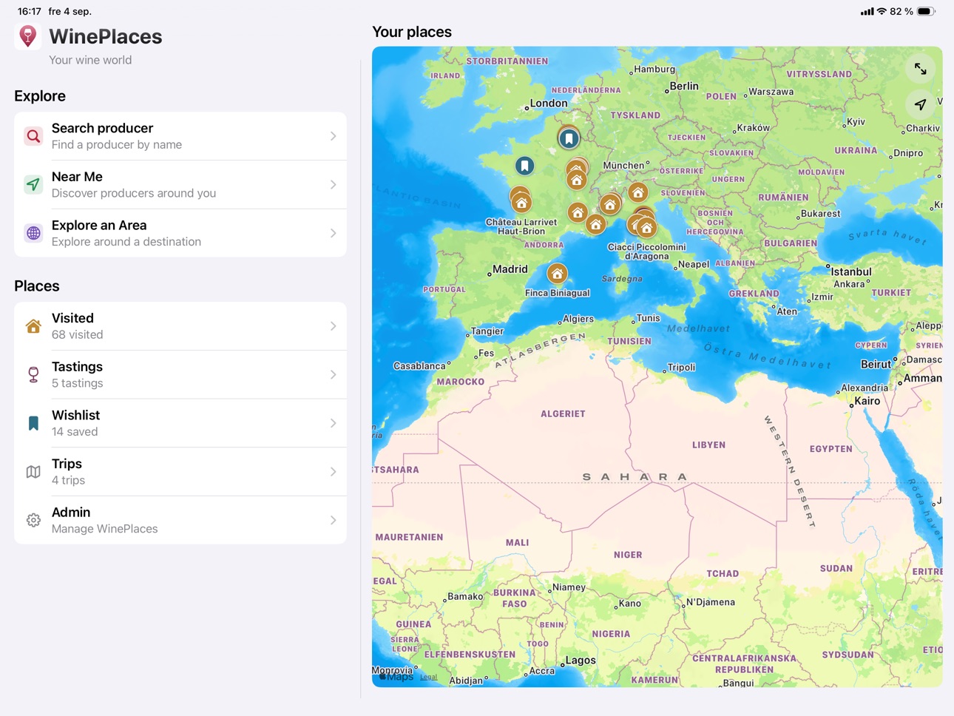Click the bookmark icon beside Wishlist

point(33,423)
